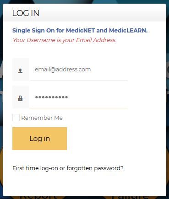169x199 pixels.
Task: Click the padlock icon beside password field
Action: (20, 98)
